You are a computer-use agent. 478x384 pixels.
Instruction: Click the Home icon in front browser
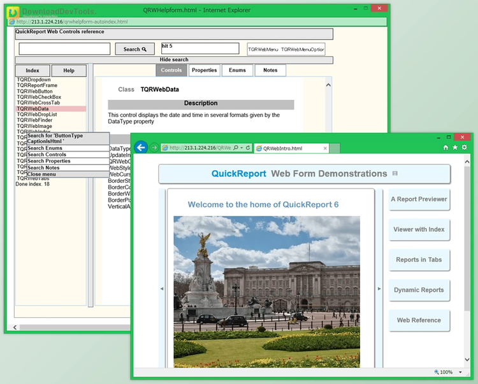(x=445, y=147)
